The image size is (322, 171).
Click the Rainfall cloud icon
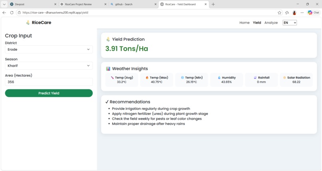255,78
